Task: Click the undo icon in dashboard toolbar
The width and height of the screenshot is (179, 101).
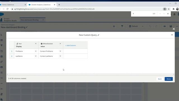Action: (150, 26)
